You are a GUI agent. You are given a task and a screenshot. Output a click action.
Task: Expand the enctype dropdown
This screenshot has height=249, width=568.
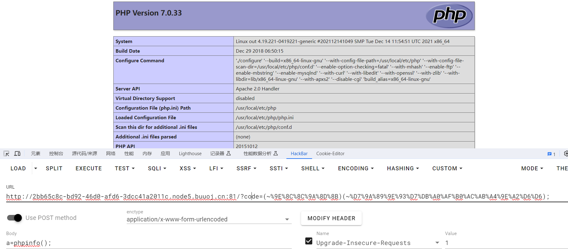click(287, 219)
